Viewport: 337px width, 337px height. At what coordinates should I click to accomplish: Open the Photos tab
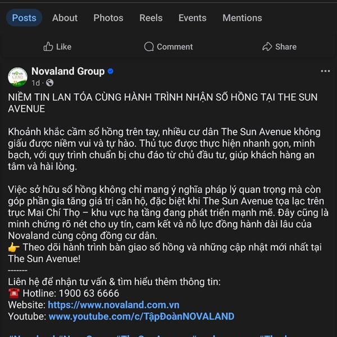108,18
